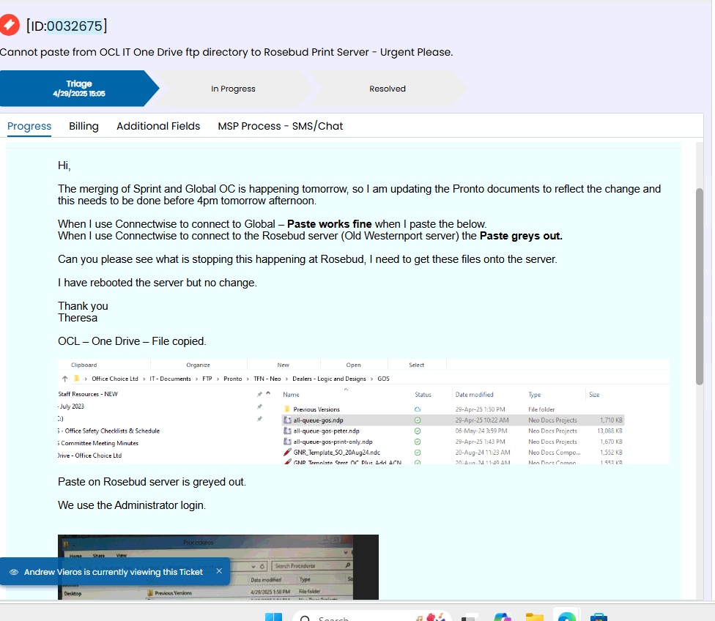This screenshot has width=715, height=621.
Task: Click the 'Date modified' column header in the screenshot
Action: pos(474,395)
